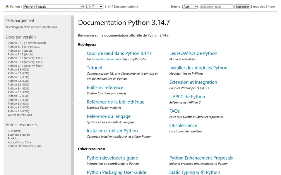Open Beginner's Guide resource link

point(19,135)
